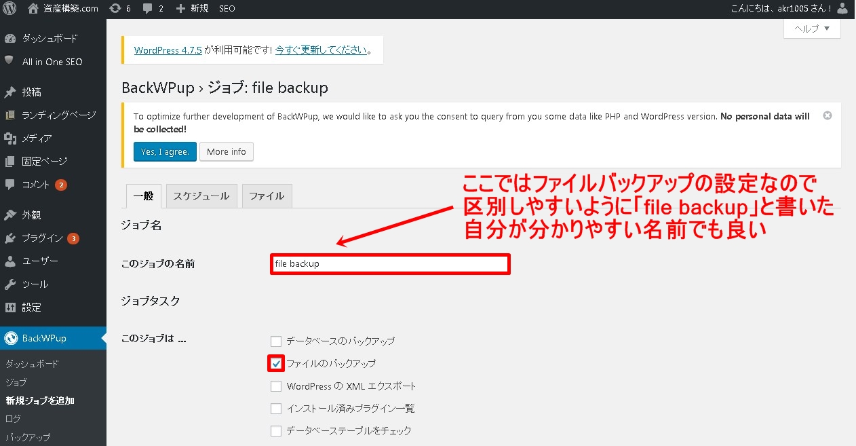Click the BackWPup › ジョブ: file backup heading
The height and width of the screenshot is (446, 856).
[x=225, y=88]
